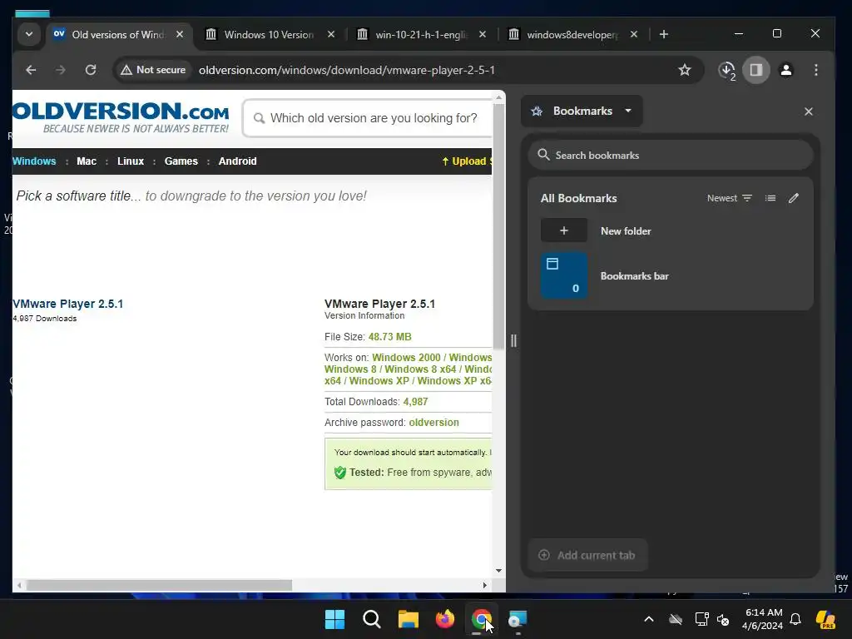Click the Windows XP compatibility link
Screen dimensions: 852x639
[x=379, y=381]
